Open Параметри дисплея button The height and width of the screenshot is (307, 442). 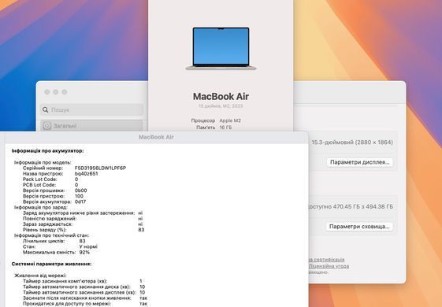pyautogui.click(x=360, y=162)
